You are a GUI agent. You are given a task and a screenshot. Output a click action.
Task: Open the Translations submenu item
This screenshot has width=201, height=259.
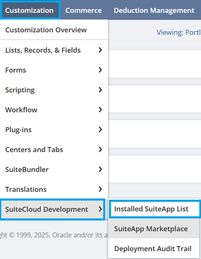[54, 189]
